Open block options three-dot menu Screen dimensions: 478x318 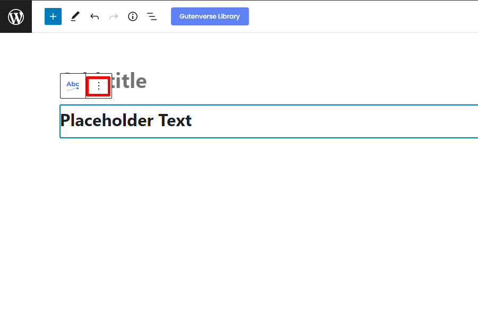99,86
